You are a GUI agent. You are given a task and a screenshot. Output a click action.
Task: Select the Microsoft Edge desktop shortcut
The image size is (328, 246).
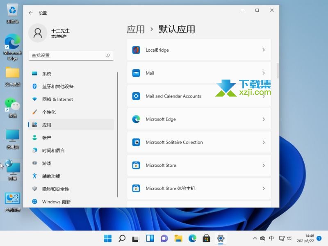12,47
